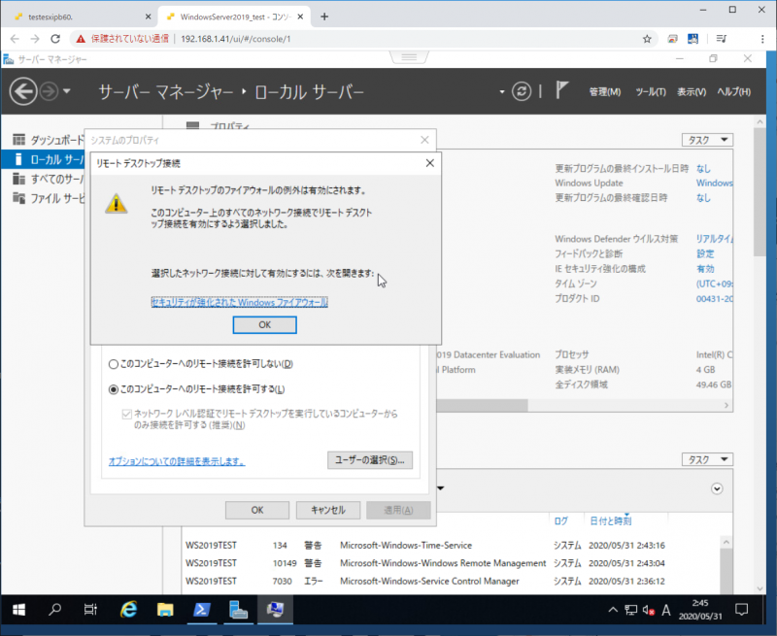Viewport: 777px width, 636px height.
Task: Click the Windows Defender リアルタイム link value
Action: (714, 239)
